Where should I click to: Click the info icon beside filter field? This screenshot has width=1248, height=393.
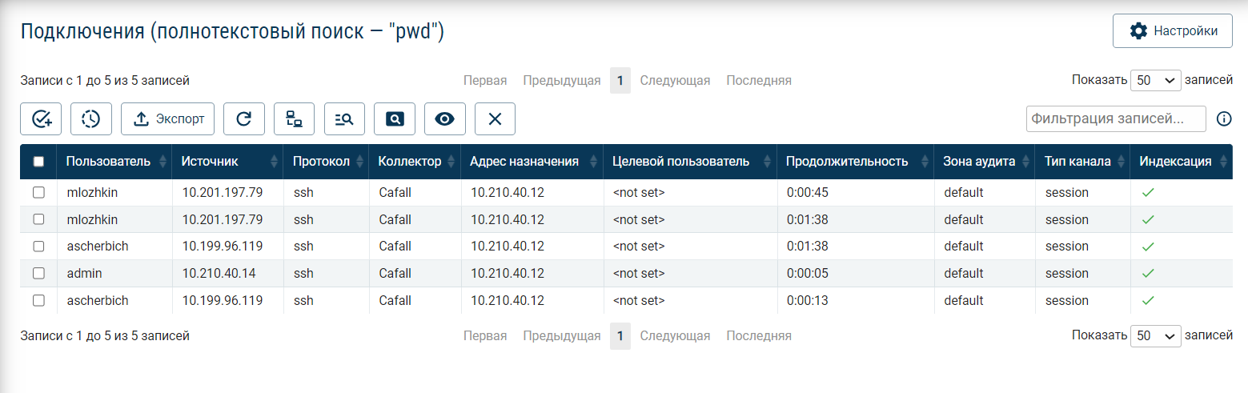(1223, 119)
